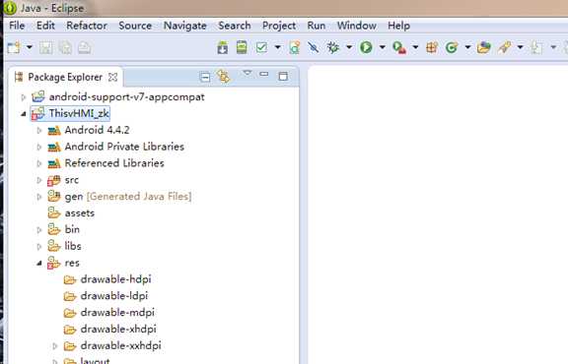
Task: Expand the libs folder
Action: coord(39,247)
